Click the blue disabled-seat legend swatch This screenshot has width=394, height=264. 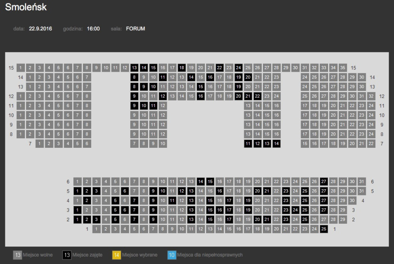point(172,255)
